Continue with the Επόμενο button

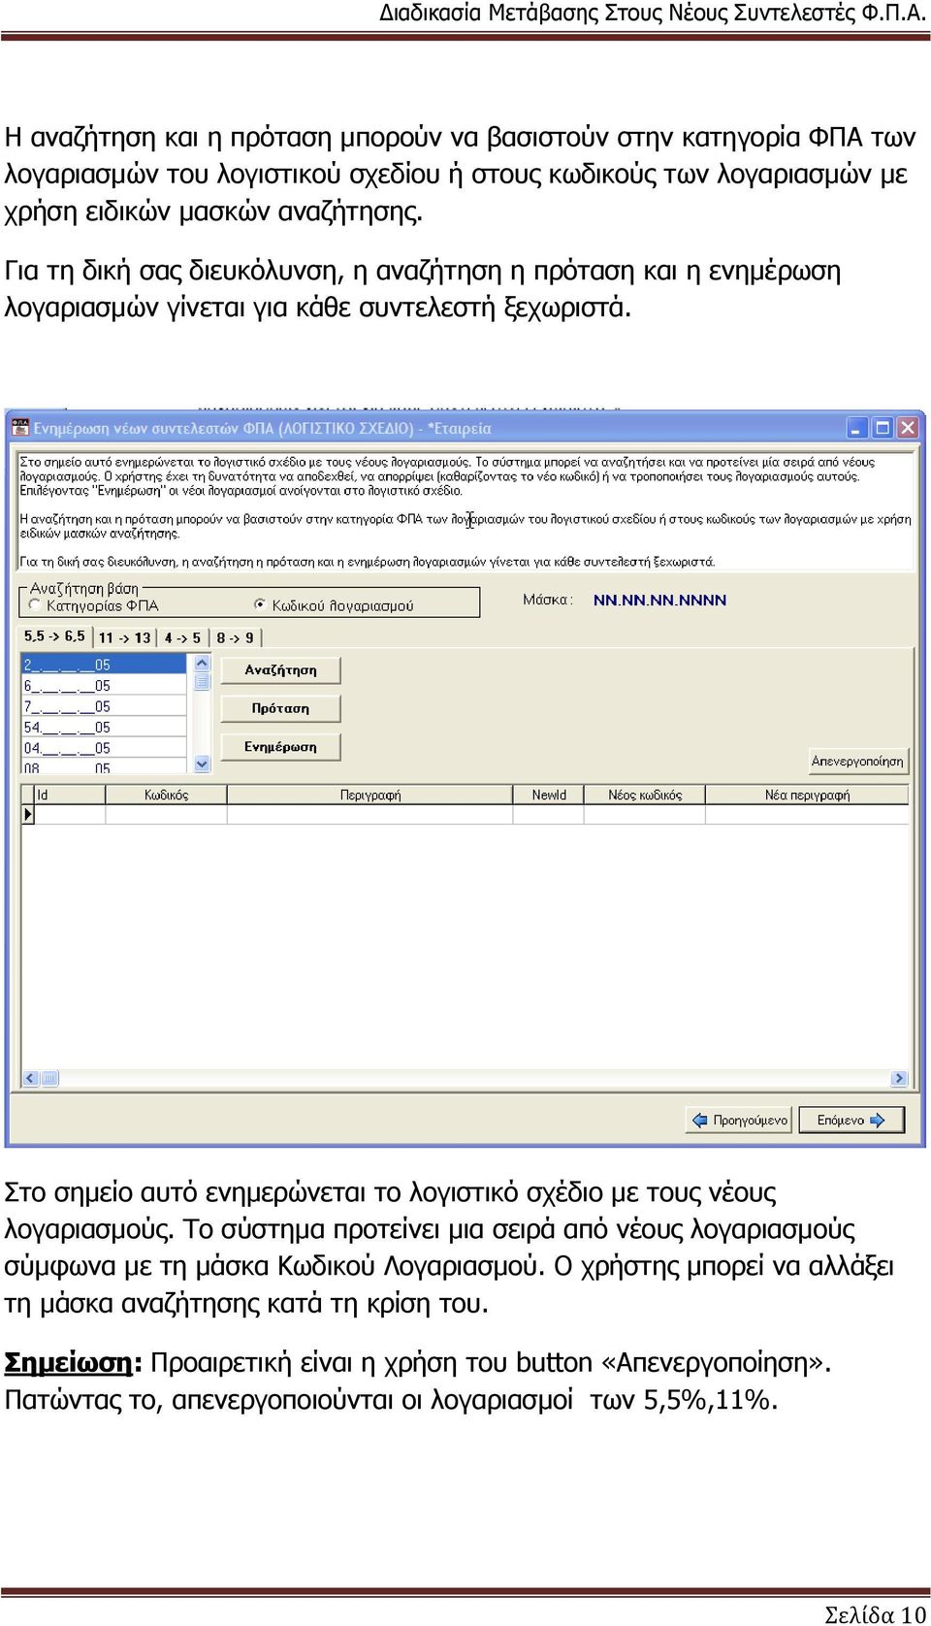pyautogui.click(x=851, y=1121)
